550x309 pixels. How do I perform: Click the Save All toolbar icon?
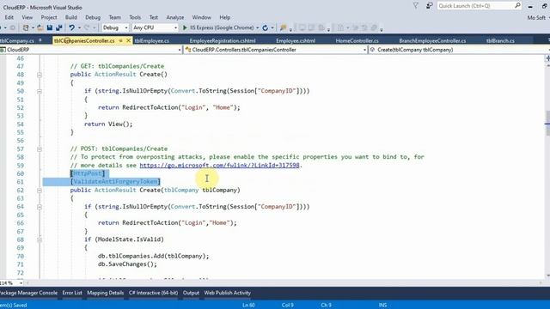(59, 27)
